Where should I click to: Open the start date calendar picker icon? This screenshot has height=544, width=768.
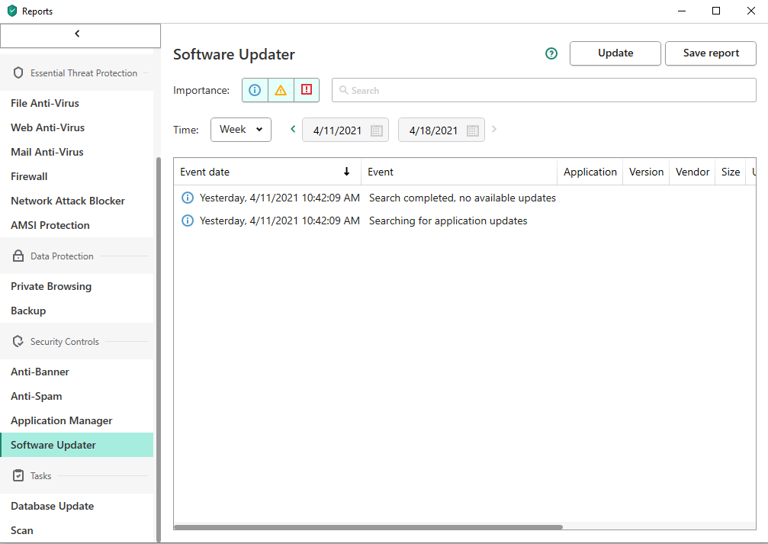(376, 130)
